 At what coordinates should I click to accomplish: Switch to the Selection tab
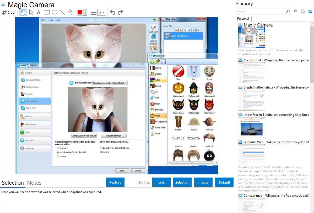click(13, 183)
